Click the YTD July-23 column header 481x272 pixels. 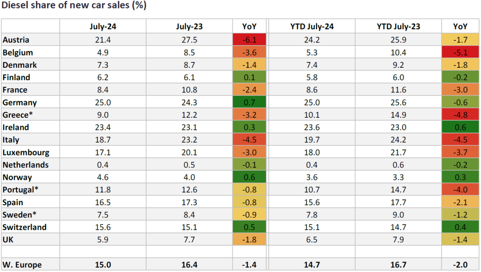(398, 26)
